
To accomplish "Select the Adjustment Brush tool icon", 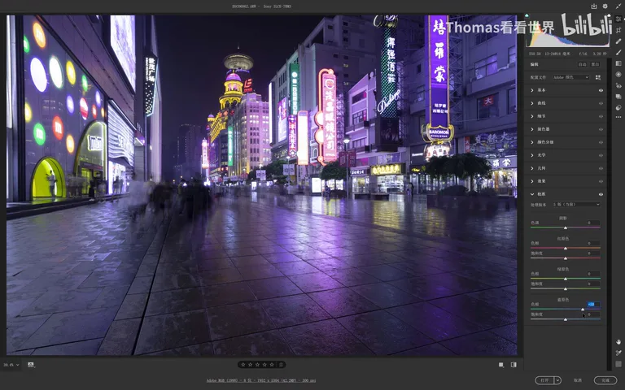I will pyautogui.click(x=618, y=52).
